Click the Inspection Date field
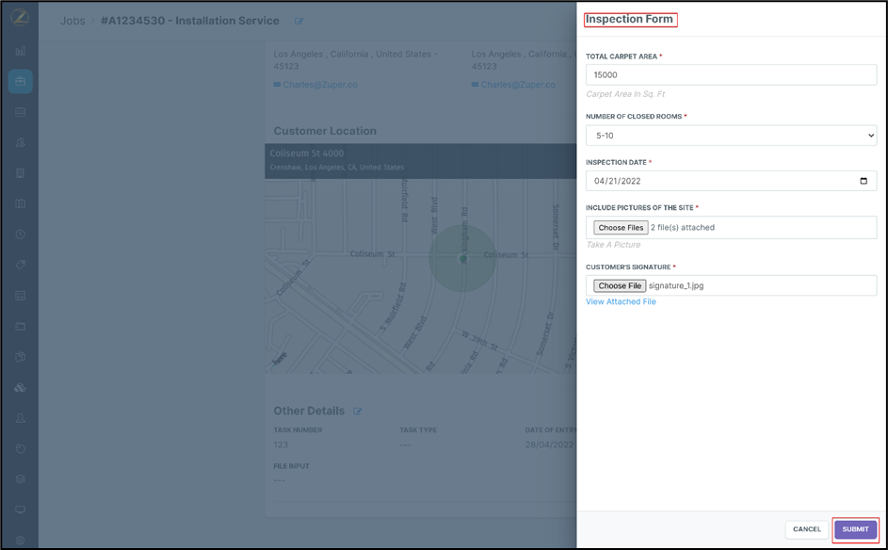The height and width of the screenshot is (550, 888). point(716,181)
